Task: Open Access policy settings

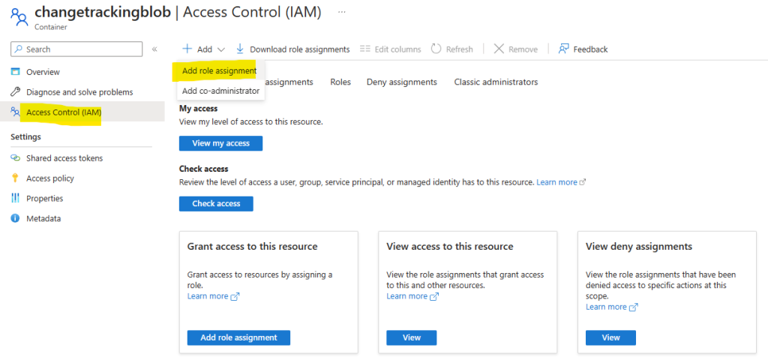Action: [50, 178]
